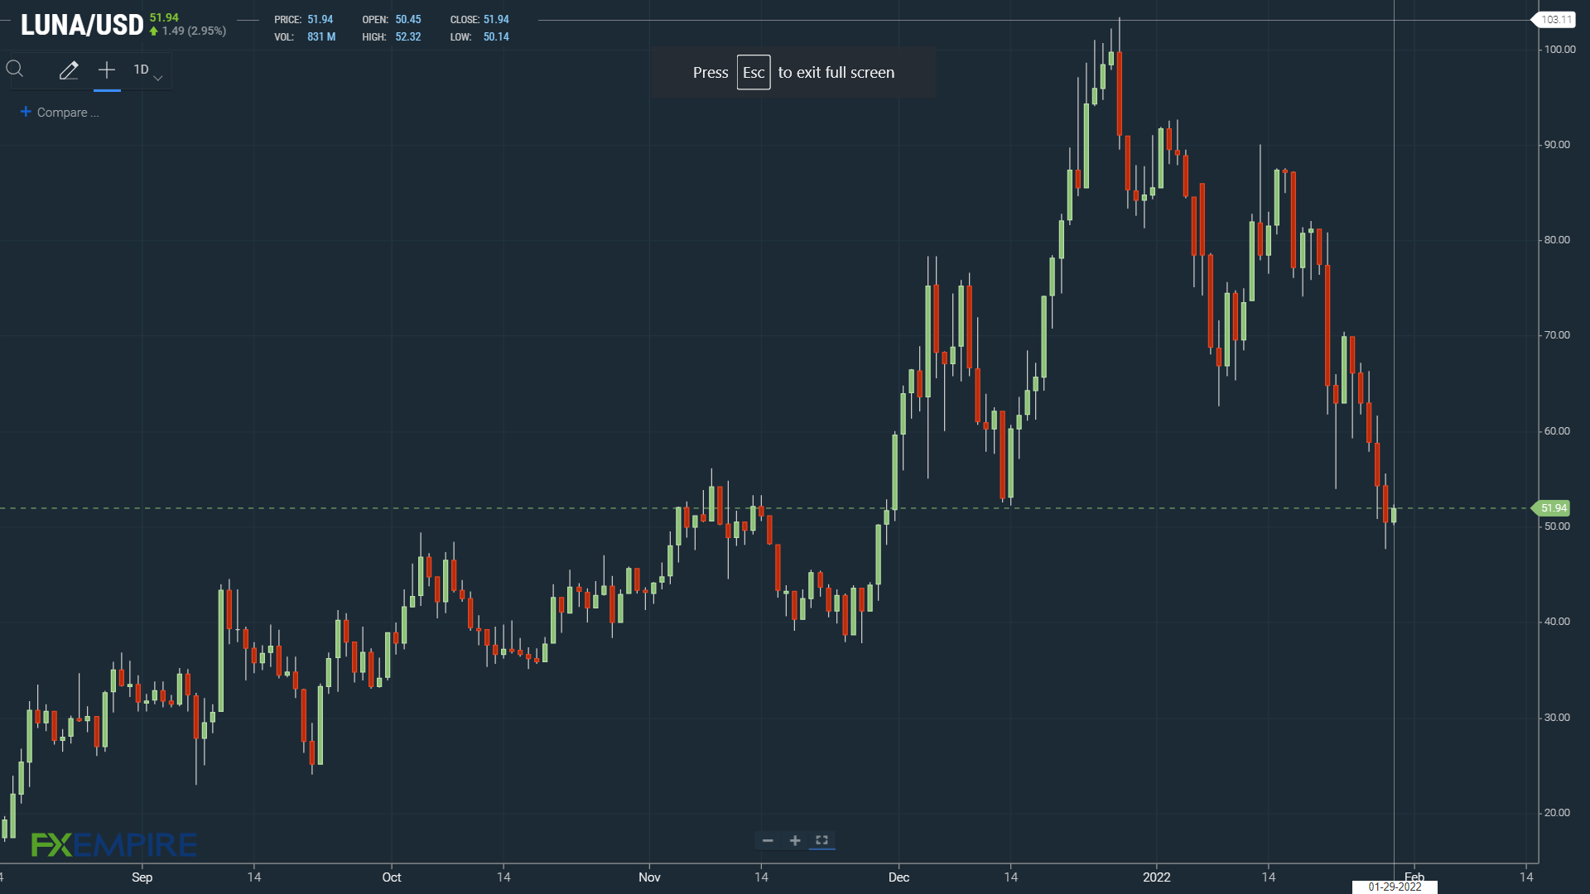Click the LOW value 50.14
Viewport: 1590px width, 894px height.
click(496, 37)
